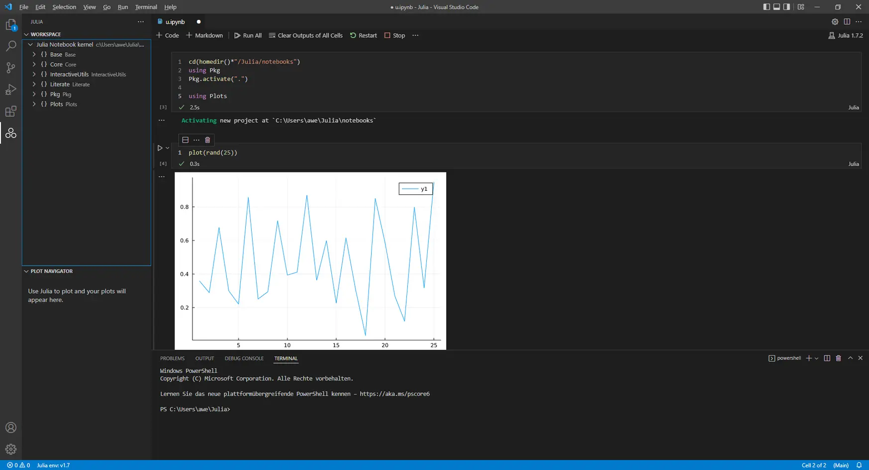Toggle primary side bar visibility
Screen dimensions: 869x470
pos(767,7)
